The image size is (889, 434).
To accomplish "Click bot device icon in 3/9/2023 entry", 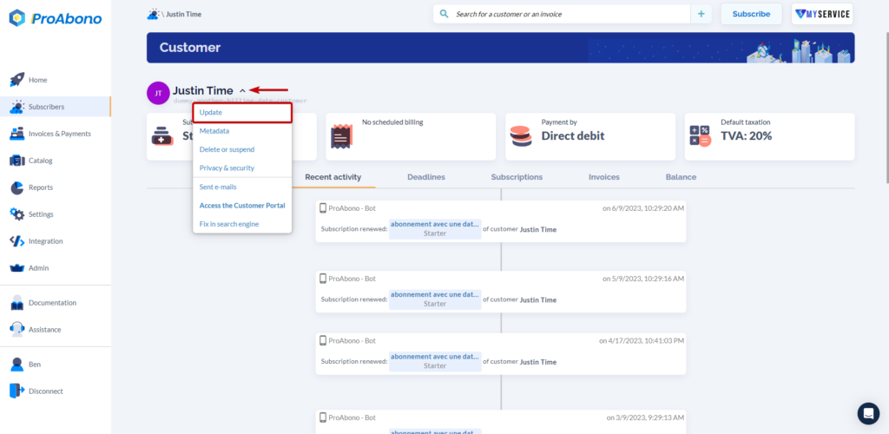I will 323,418.
